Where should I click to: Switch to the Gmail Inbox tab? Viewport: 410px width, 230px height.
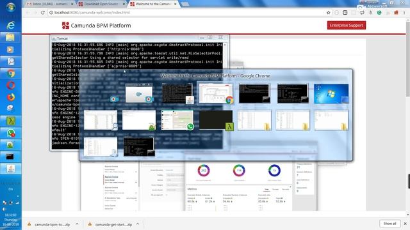[x=50, y=4]
